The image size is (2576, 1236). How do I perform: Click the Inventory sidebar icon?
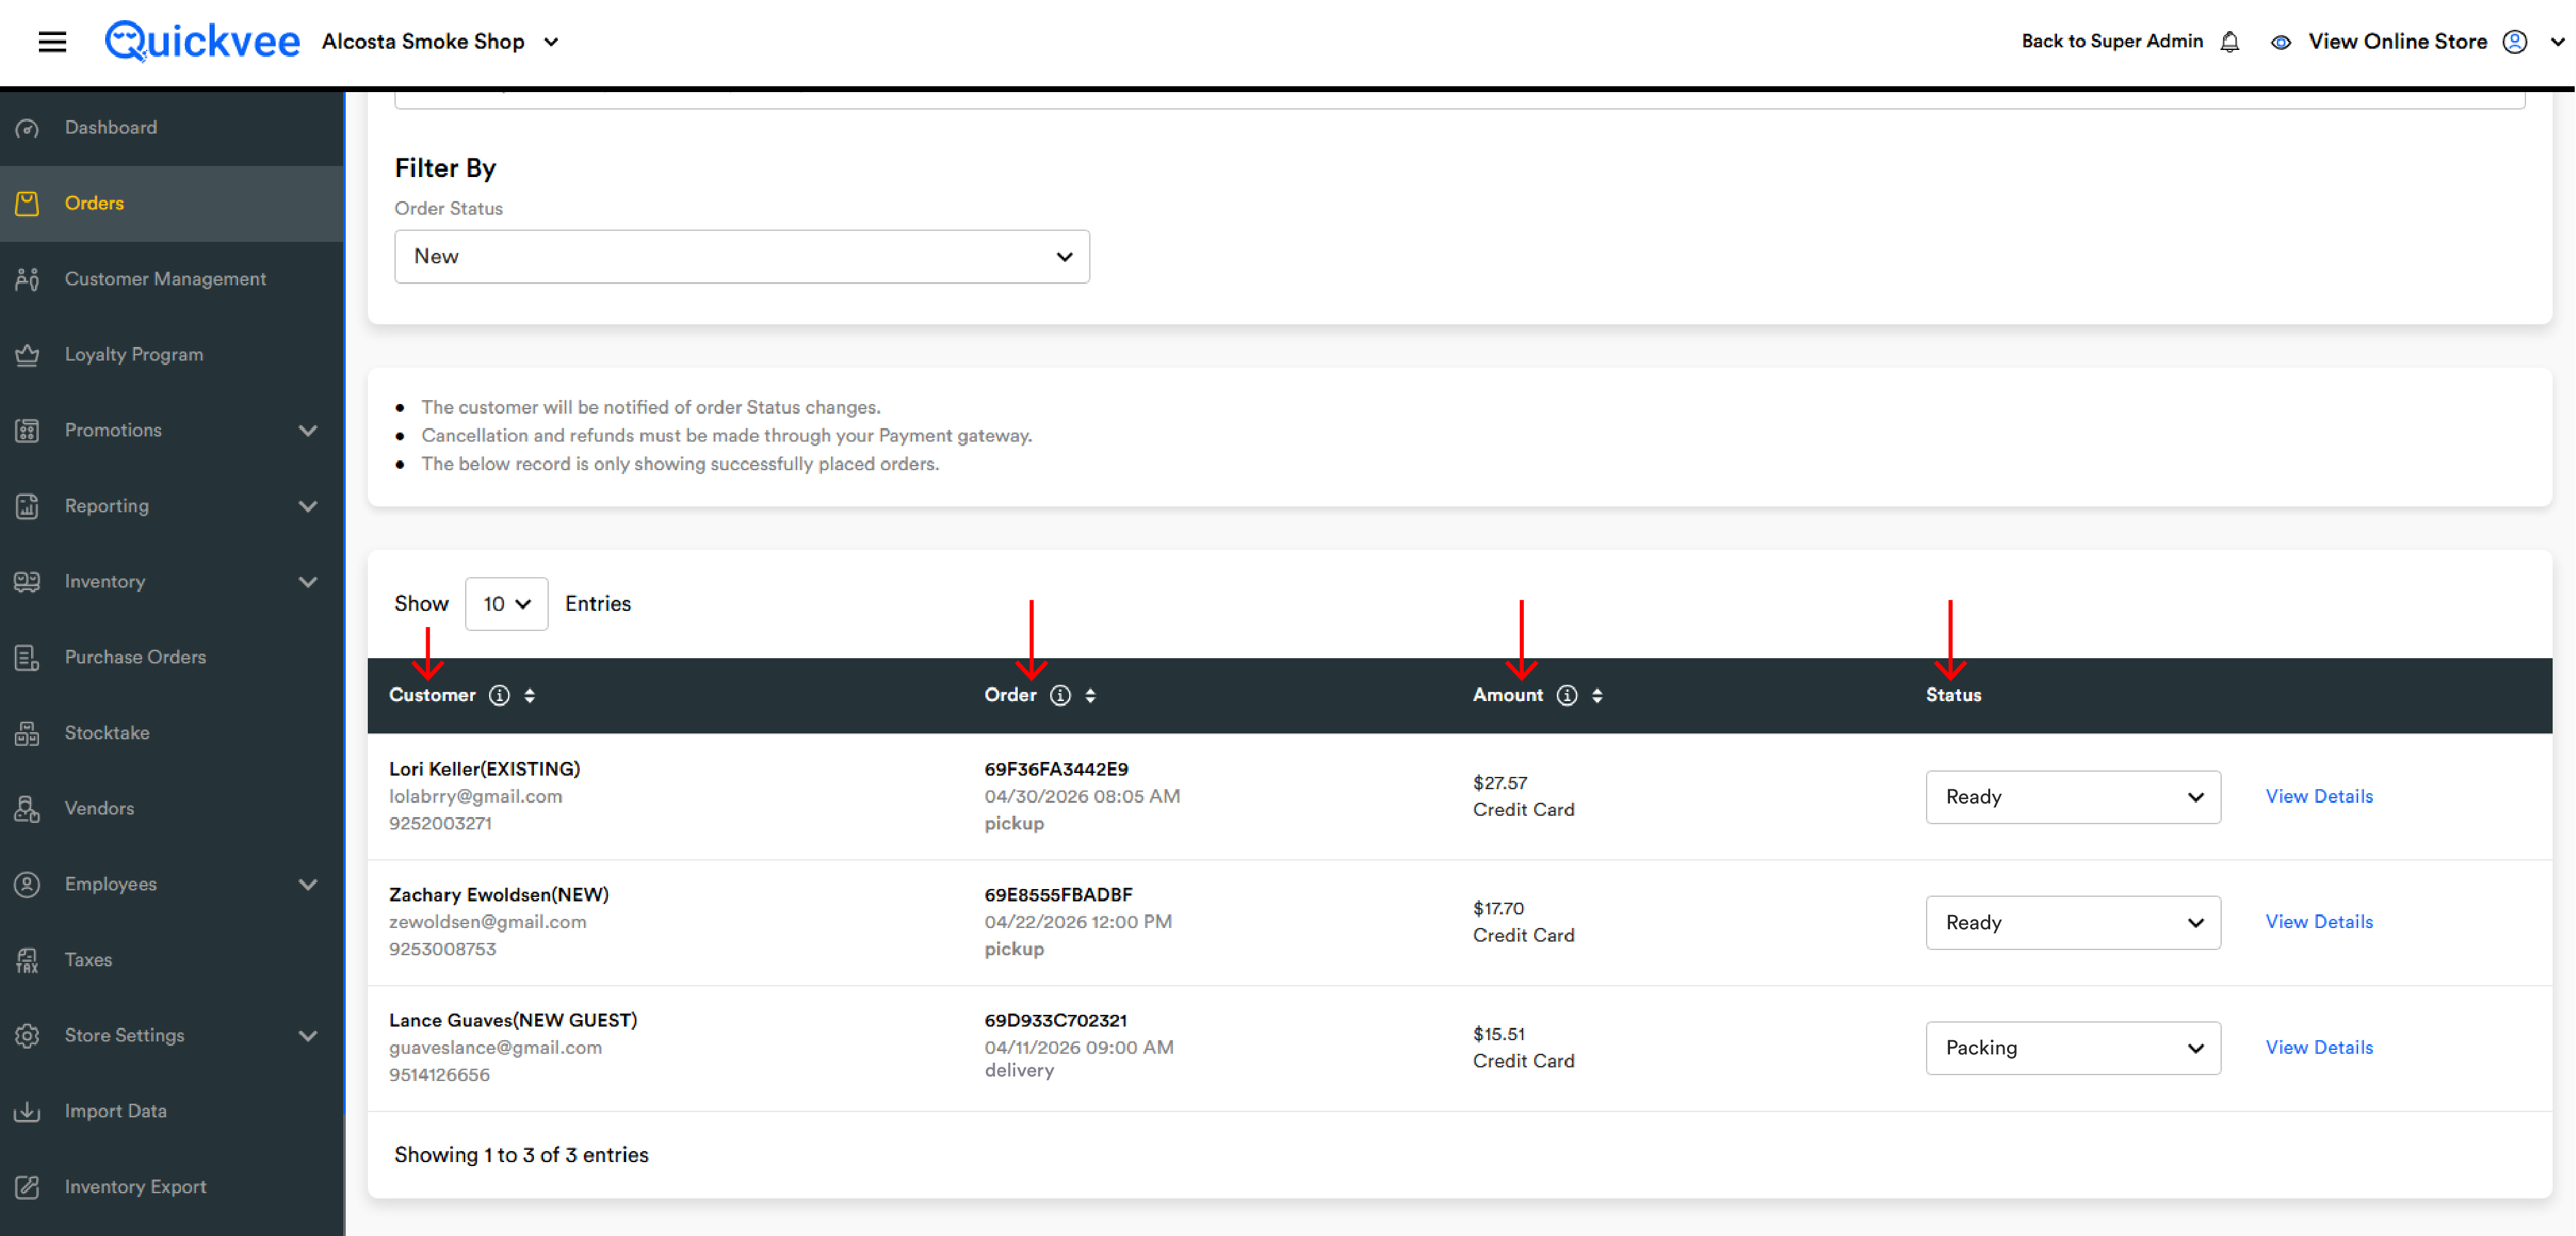click(27, 581)
